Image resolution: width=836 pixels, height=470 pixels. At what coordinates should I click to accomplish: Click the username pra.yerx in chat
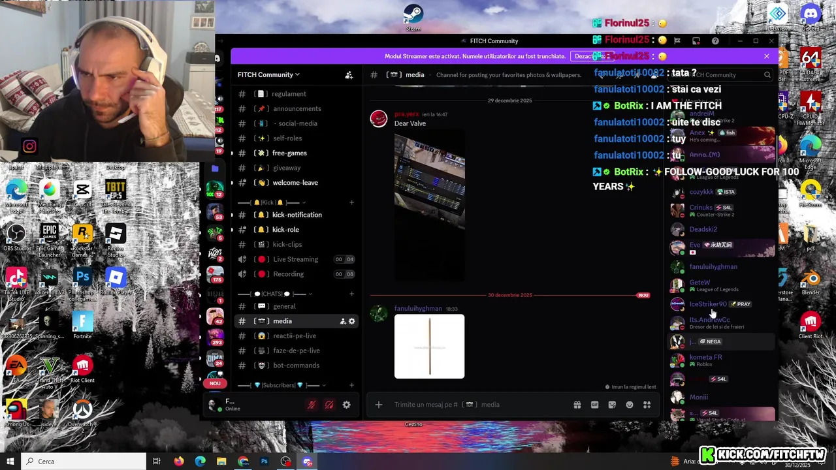click(407, 114)
